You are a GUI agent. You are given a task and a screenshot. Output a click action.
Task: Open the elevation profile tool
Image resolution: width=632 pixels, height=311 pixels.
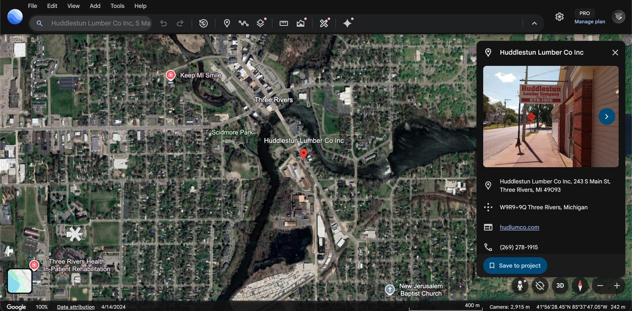301,23
